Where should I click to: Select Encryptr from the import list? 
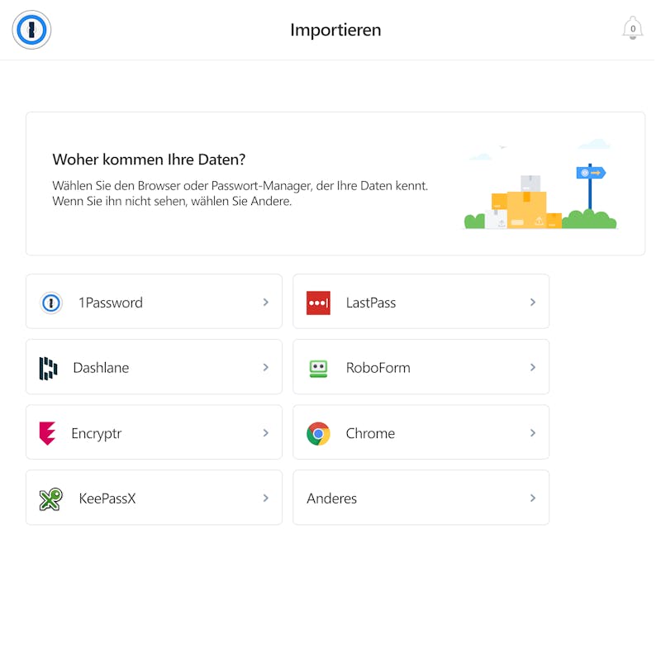(154, 432)
